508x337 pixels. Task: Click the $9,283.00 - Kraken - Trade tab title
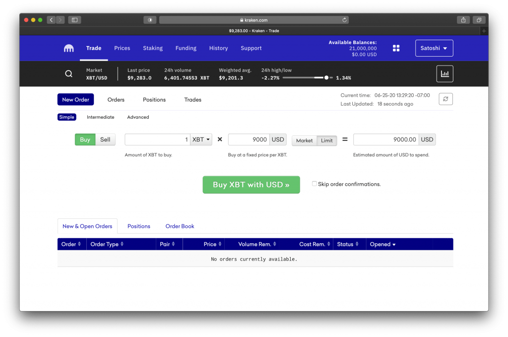(254, 31)
